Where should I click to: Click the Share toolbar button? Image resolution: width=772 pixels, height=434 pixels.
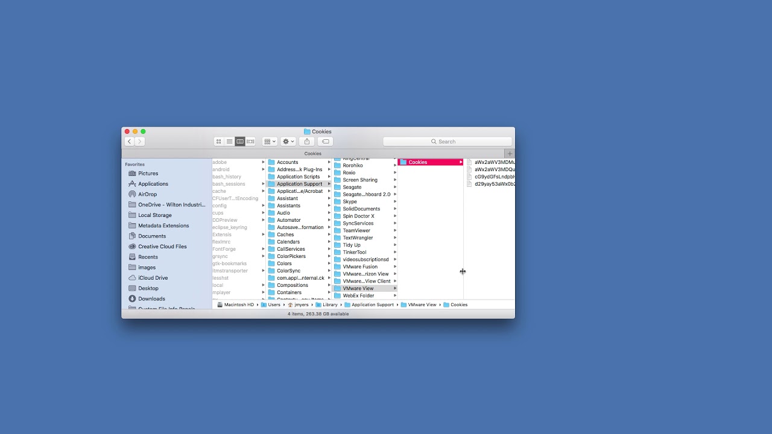307,141
